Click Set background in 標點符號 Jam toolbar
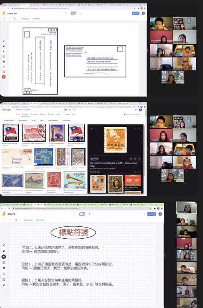203x308 pixels. 28,220
